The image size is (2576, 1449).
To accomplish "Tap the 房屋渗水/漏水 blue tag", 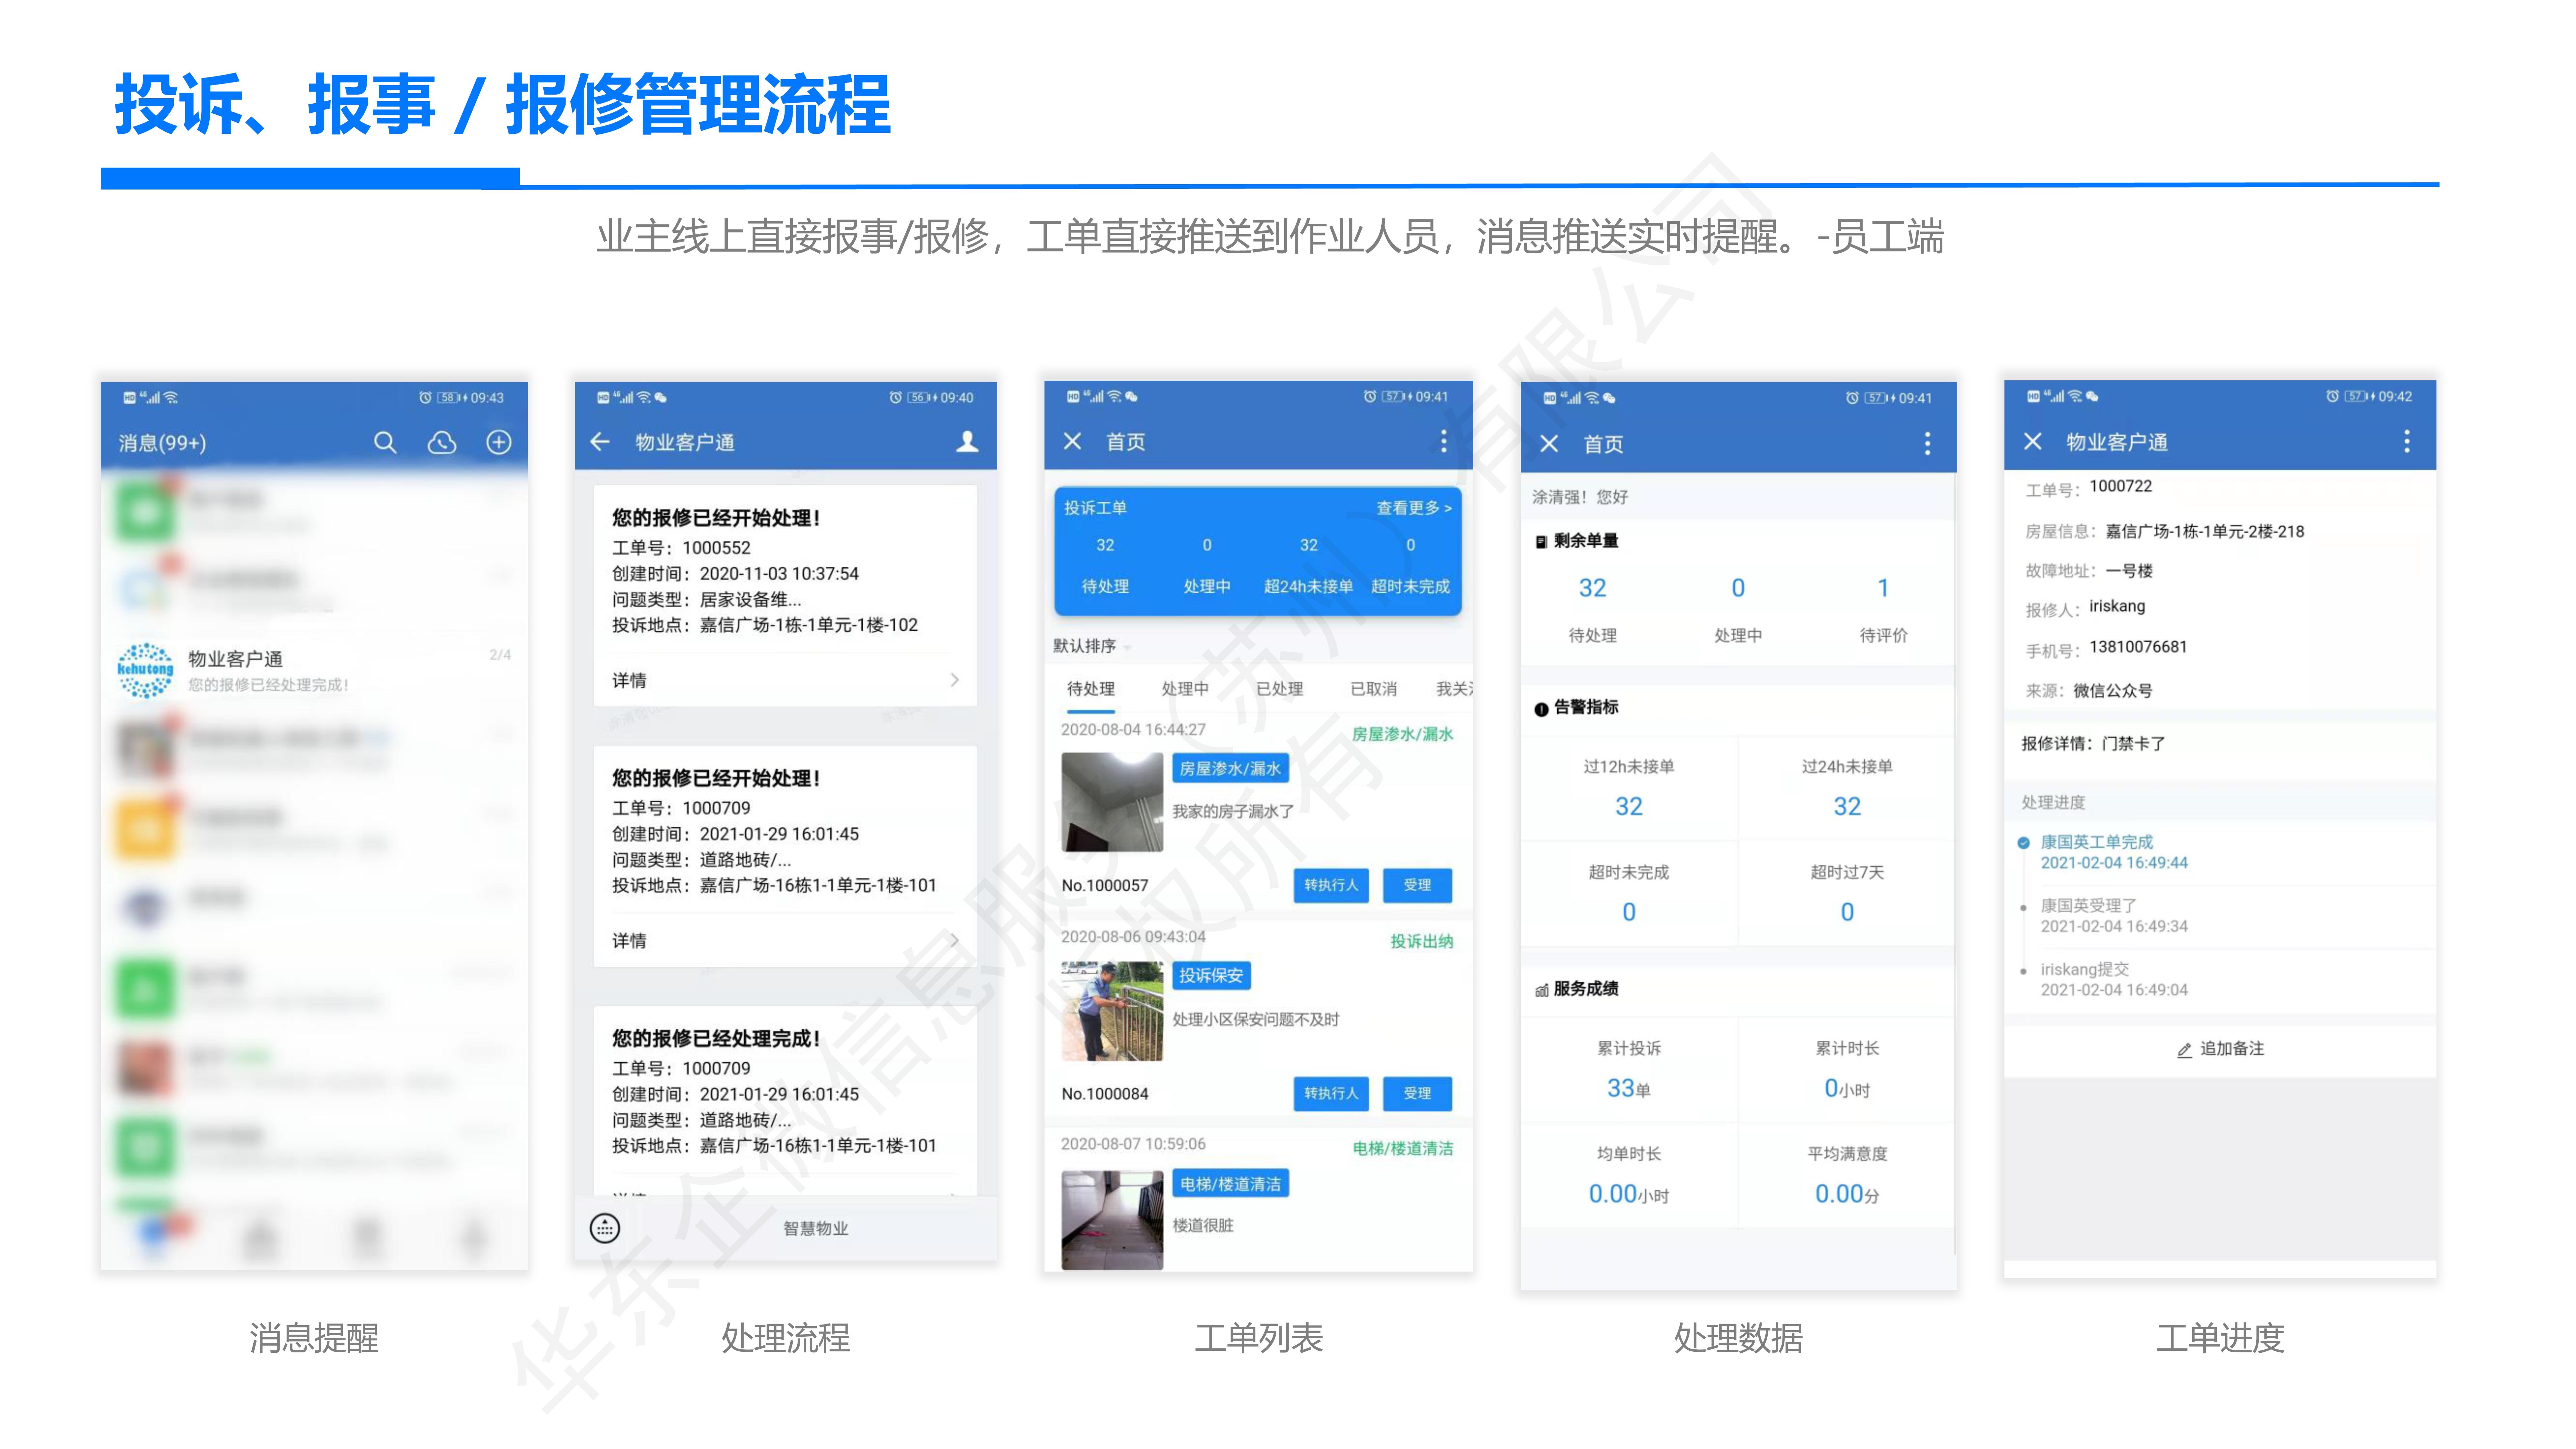I will (x=1230, y=768).
